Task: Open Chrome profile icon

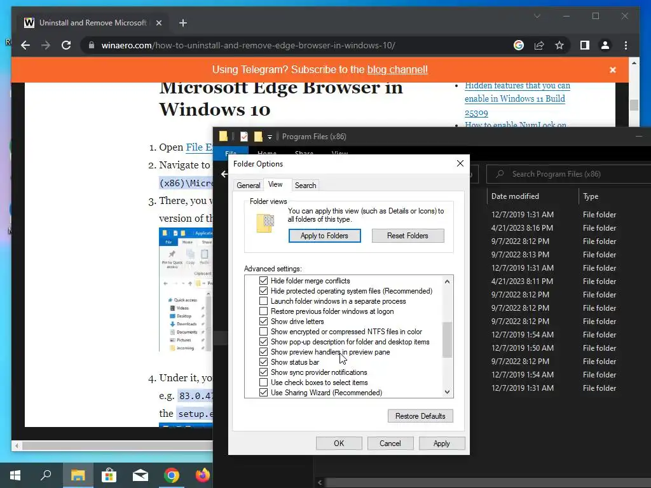Action: click(x=605, y=45)
